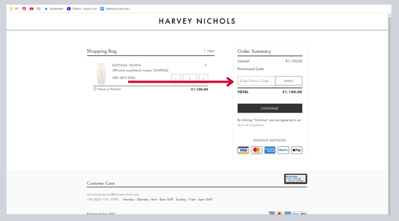Click the +44 customer care phone number

103,199
